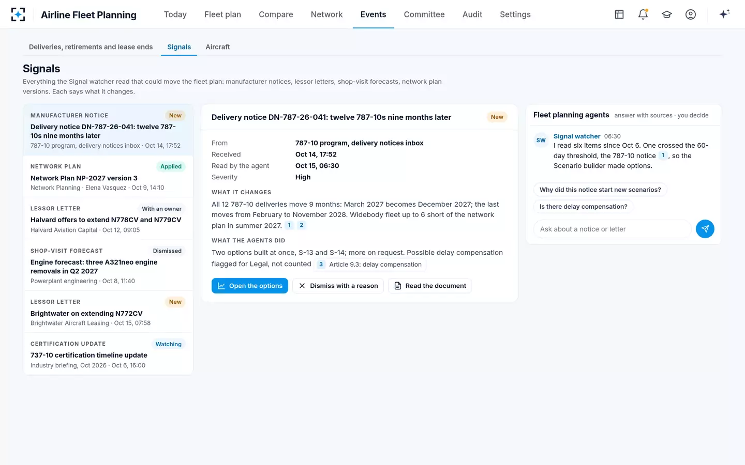This screenshot has width=745, height=465.
Task: Click the sparkle assistant icon
Action: click(724, 14)
